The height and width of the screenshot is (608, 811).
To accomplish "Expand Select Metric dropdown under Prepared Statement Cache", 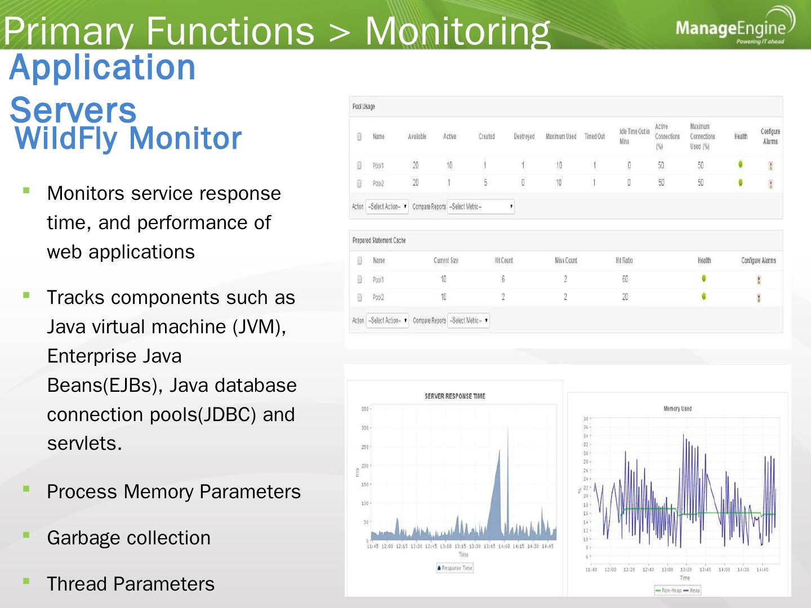I will coord(469,320).
